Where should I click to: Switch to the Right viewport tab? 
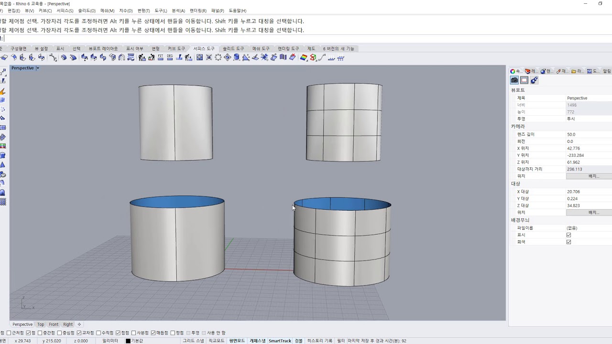(x=68, y=324)
